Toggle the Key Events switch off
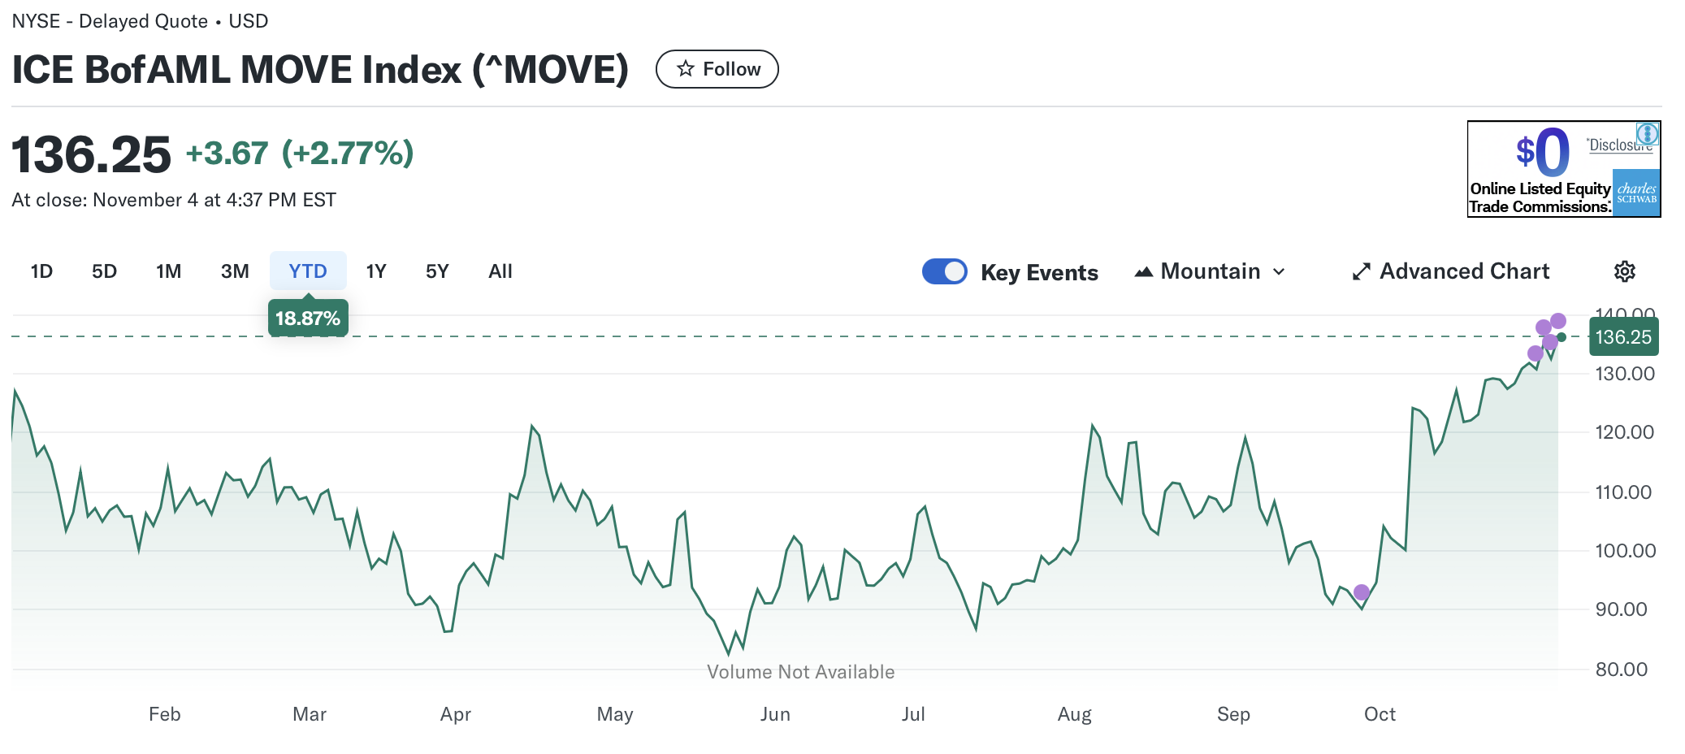Viewport: 1685px width, 754px height. point(944,271)
